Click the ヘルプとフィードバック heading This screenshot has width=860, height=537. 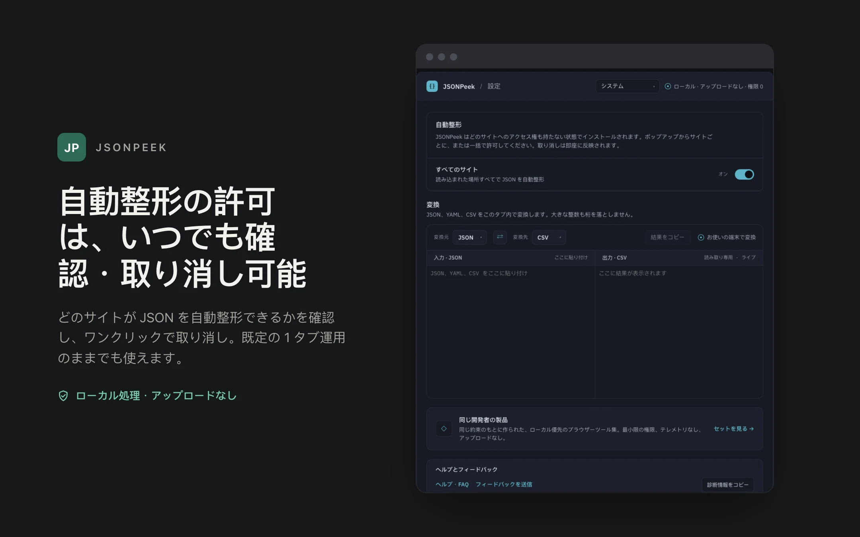pyautogui.click(x=466, y=469)
